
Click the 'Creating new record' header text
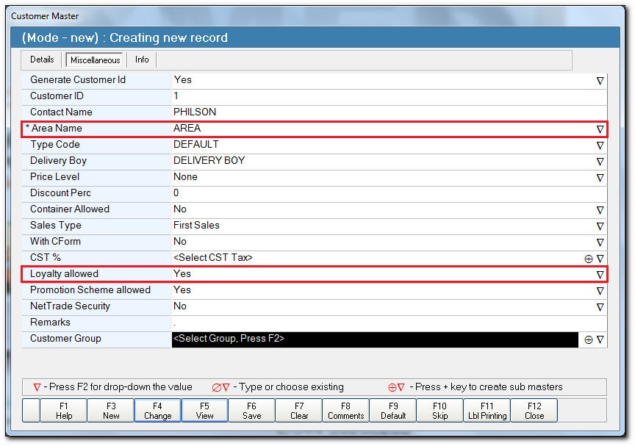click(168, 37)
